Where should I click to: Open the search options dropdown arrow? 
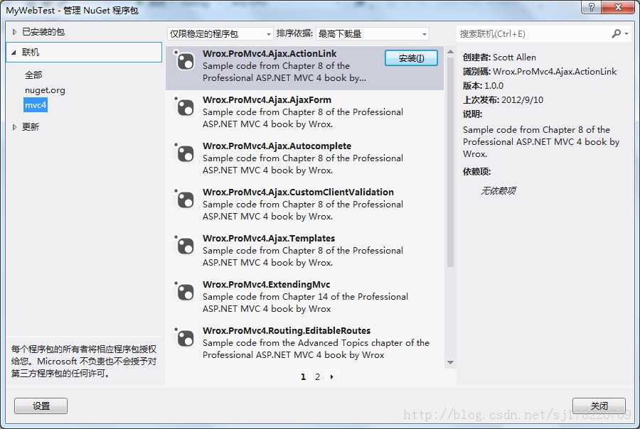pyautogui.click(x=626, y=34)
